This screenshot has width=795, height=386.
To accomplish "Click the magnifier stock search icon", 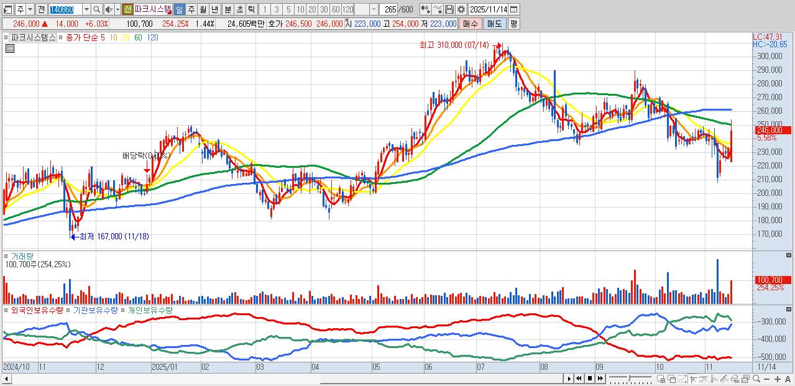I will pos(96,9).
